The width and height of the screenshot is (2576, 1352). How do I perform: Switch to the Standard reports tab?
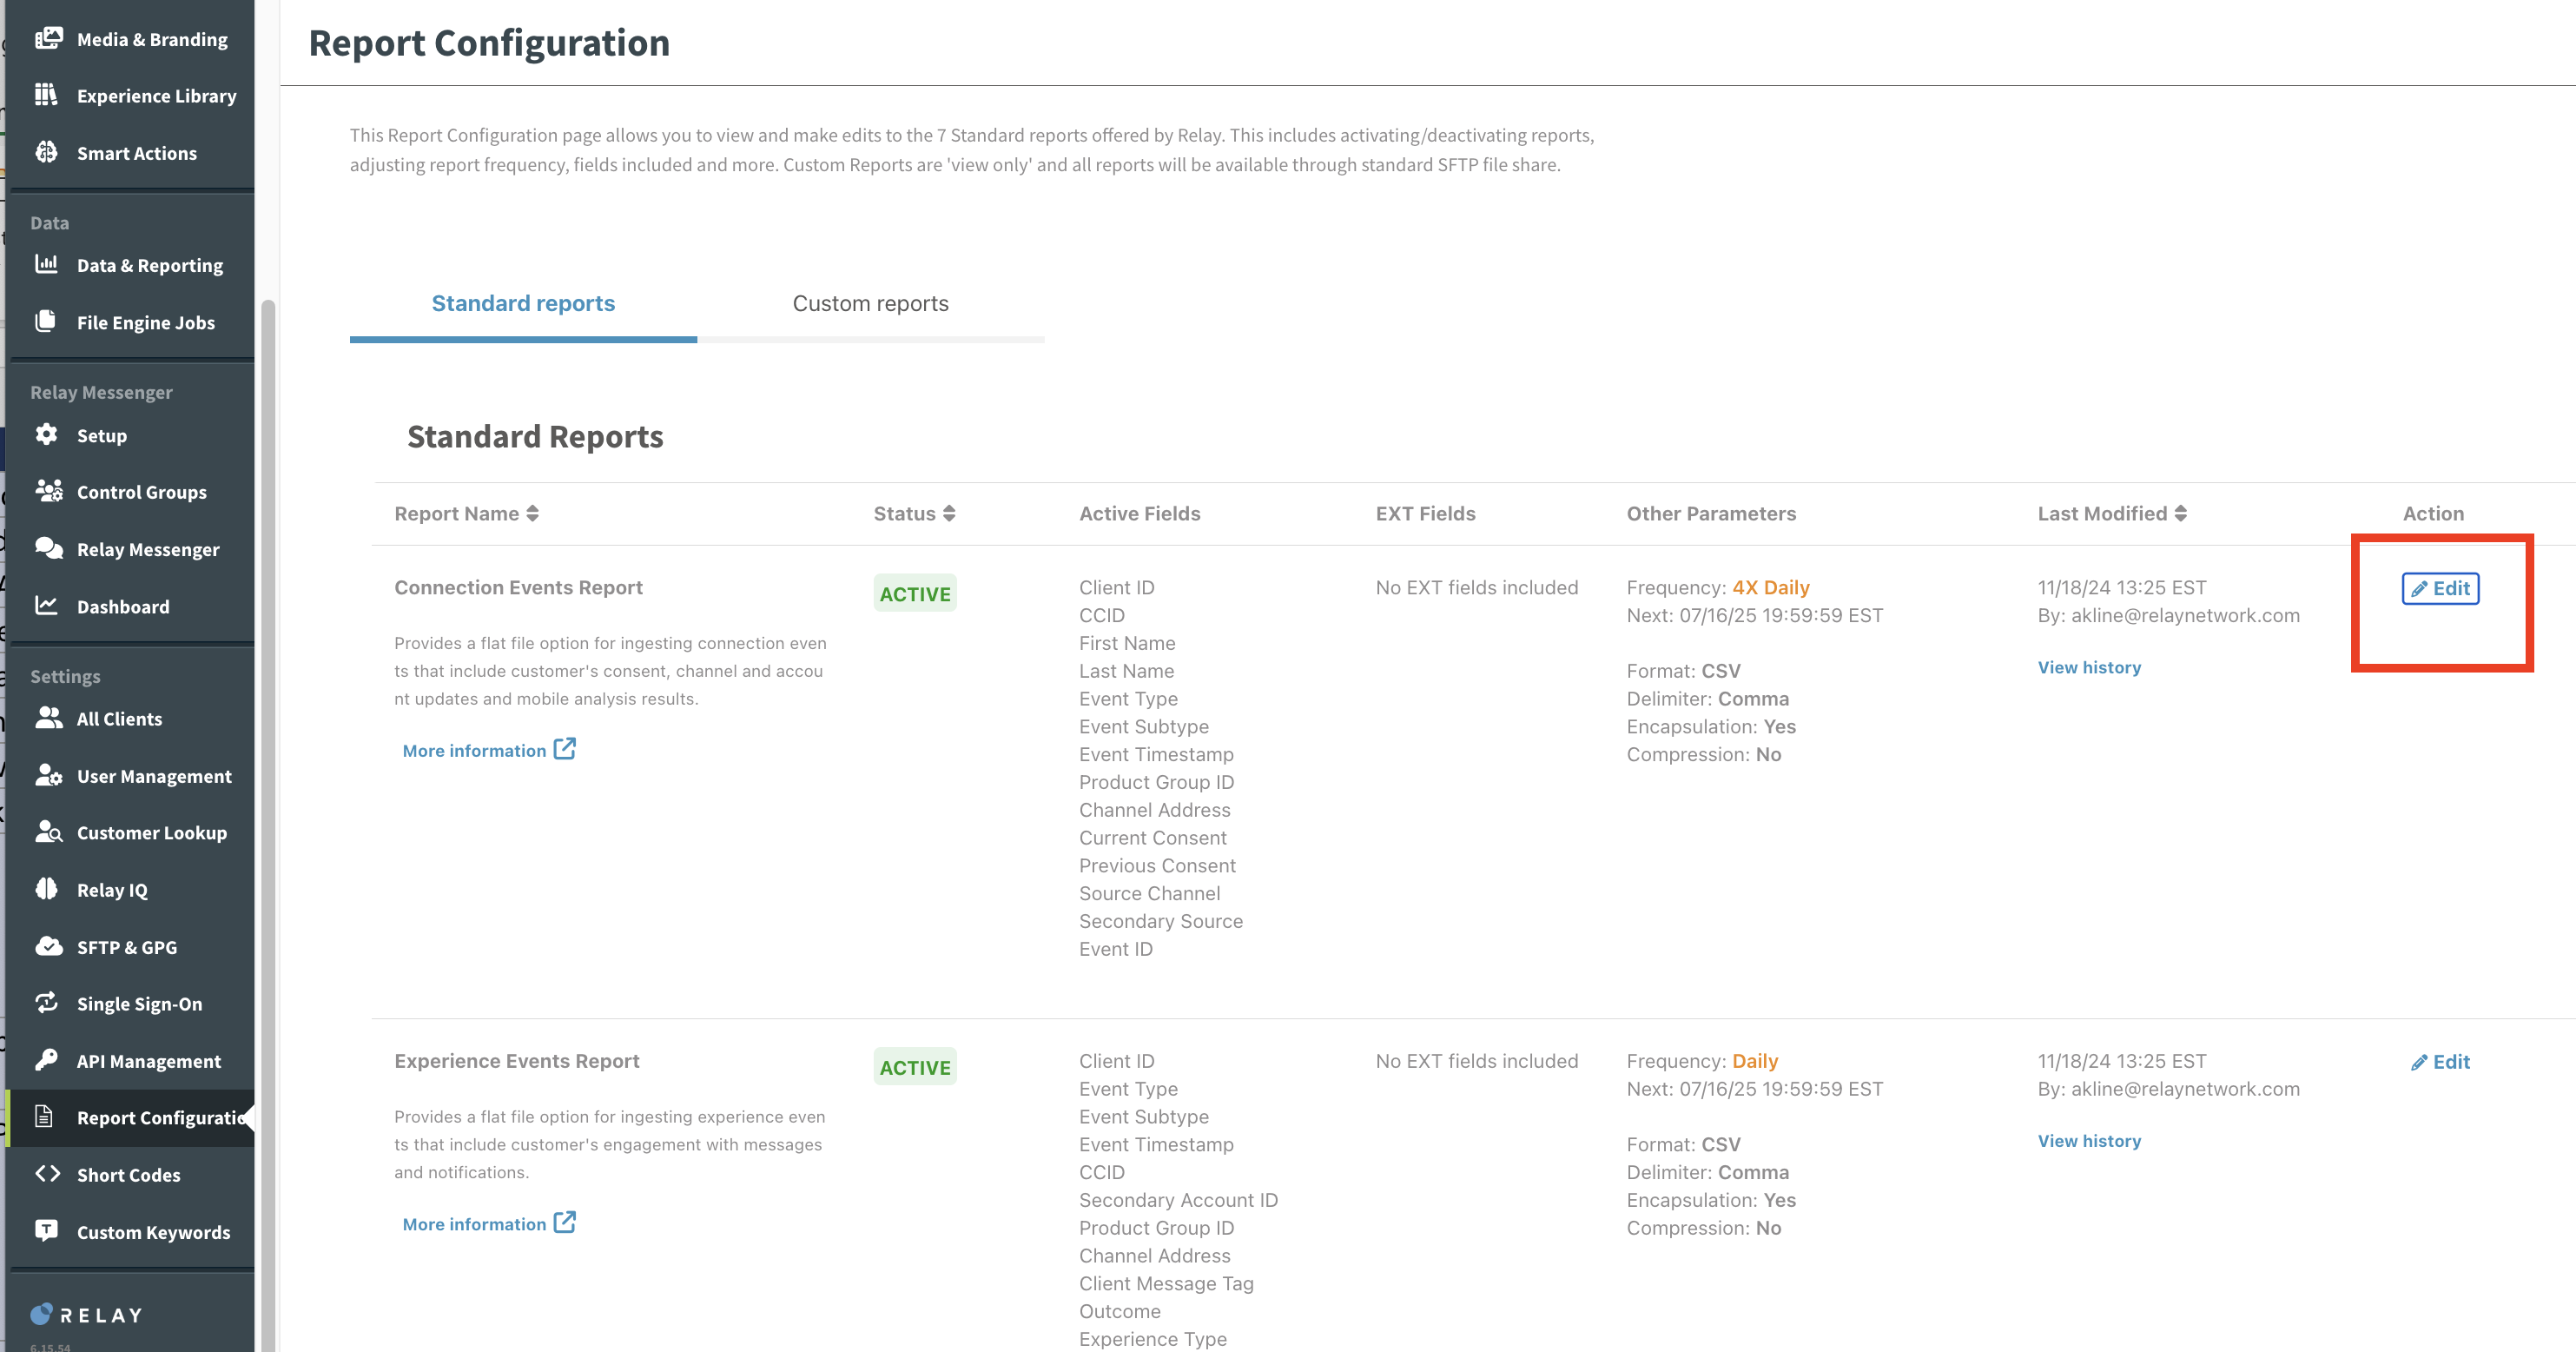click(x=523, y=303)
